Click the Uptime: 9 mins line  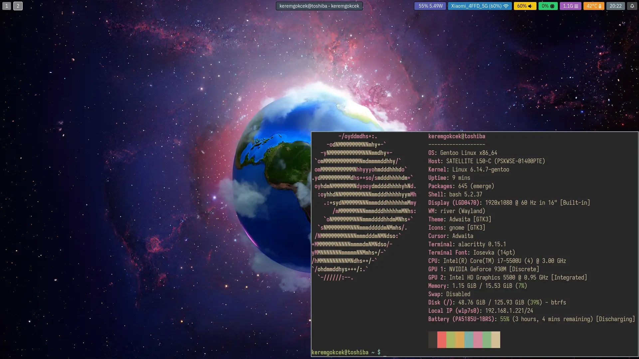point(449,178)
